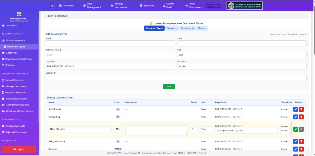
Task: Open the Unit dropdown showing Days
Action: coord(242,55)
